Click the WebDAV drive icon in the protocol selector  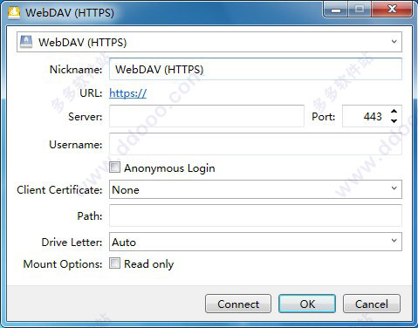click(x=26, y=42)
